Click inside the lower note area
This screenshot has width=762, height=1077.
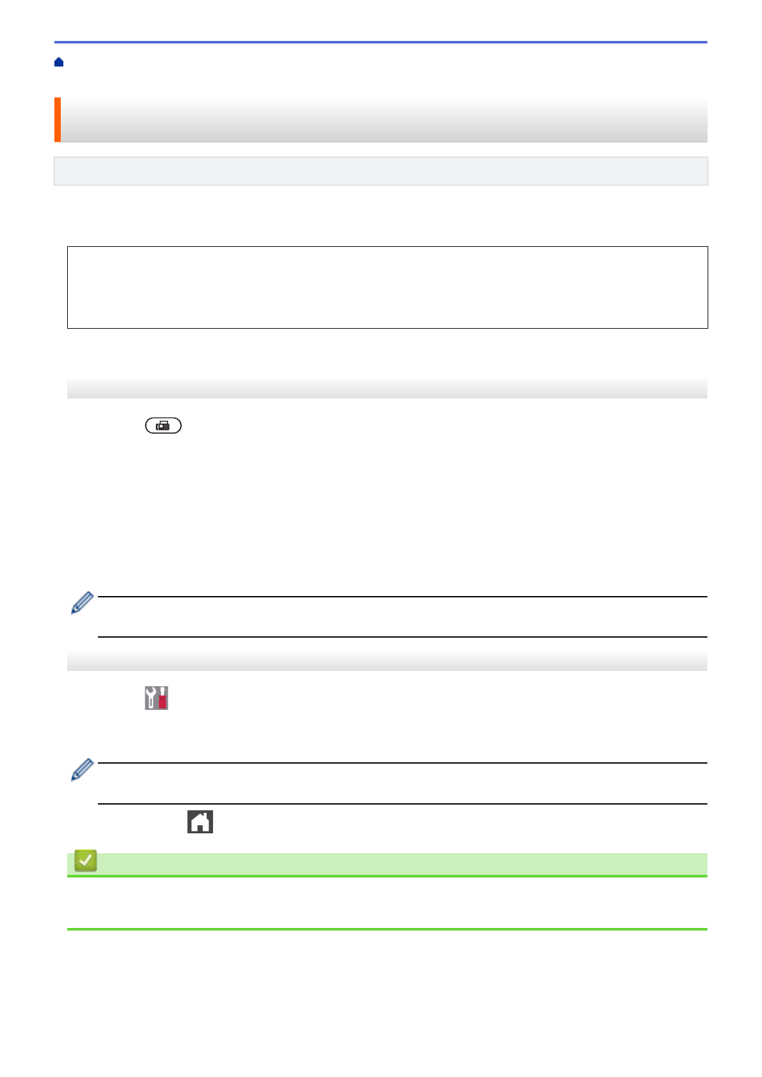(x=402, y=783)
